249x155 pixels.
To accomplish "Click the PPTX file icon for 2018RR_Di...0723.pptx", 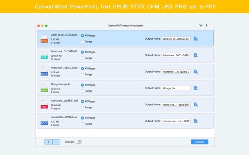I will click(x=44, y=39).
